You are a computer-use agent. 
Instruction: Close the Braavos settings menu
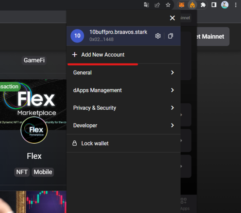[x=172, y=18]
